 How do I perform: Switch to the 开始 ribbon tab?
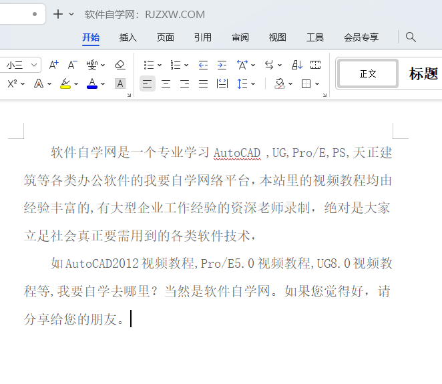coord(91,37)
